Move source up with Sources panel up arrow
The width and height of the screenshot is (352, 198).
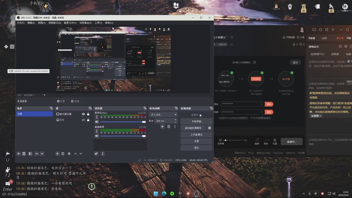pos(75,154)
